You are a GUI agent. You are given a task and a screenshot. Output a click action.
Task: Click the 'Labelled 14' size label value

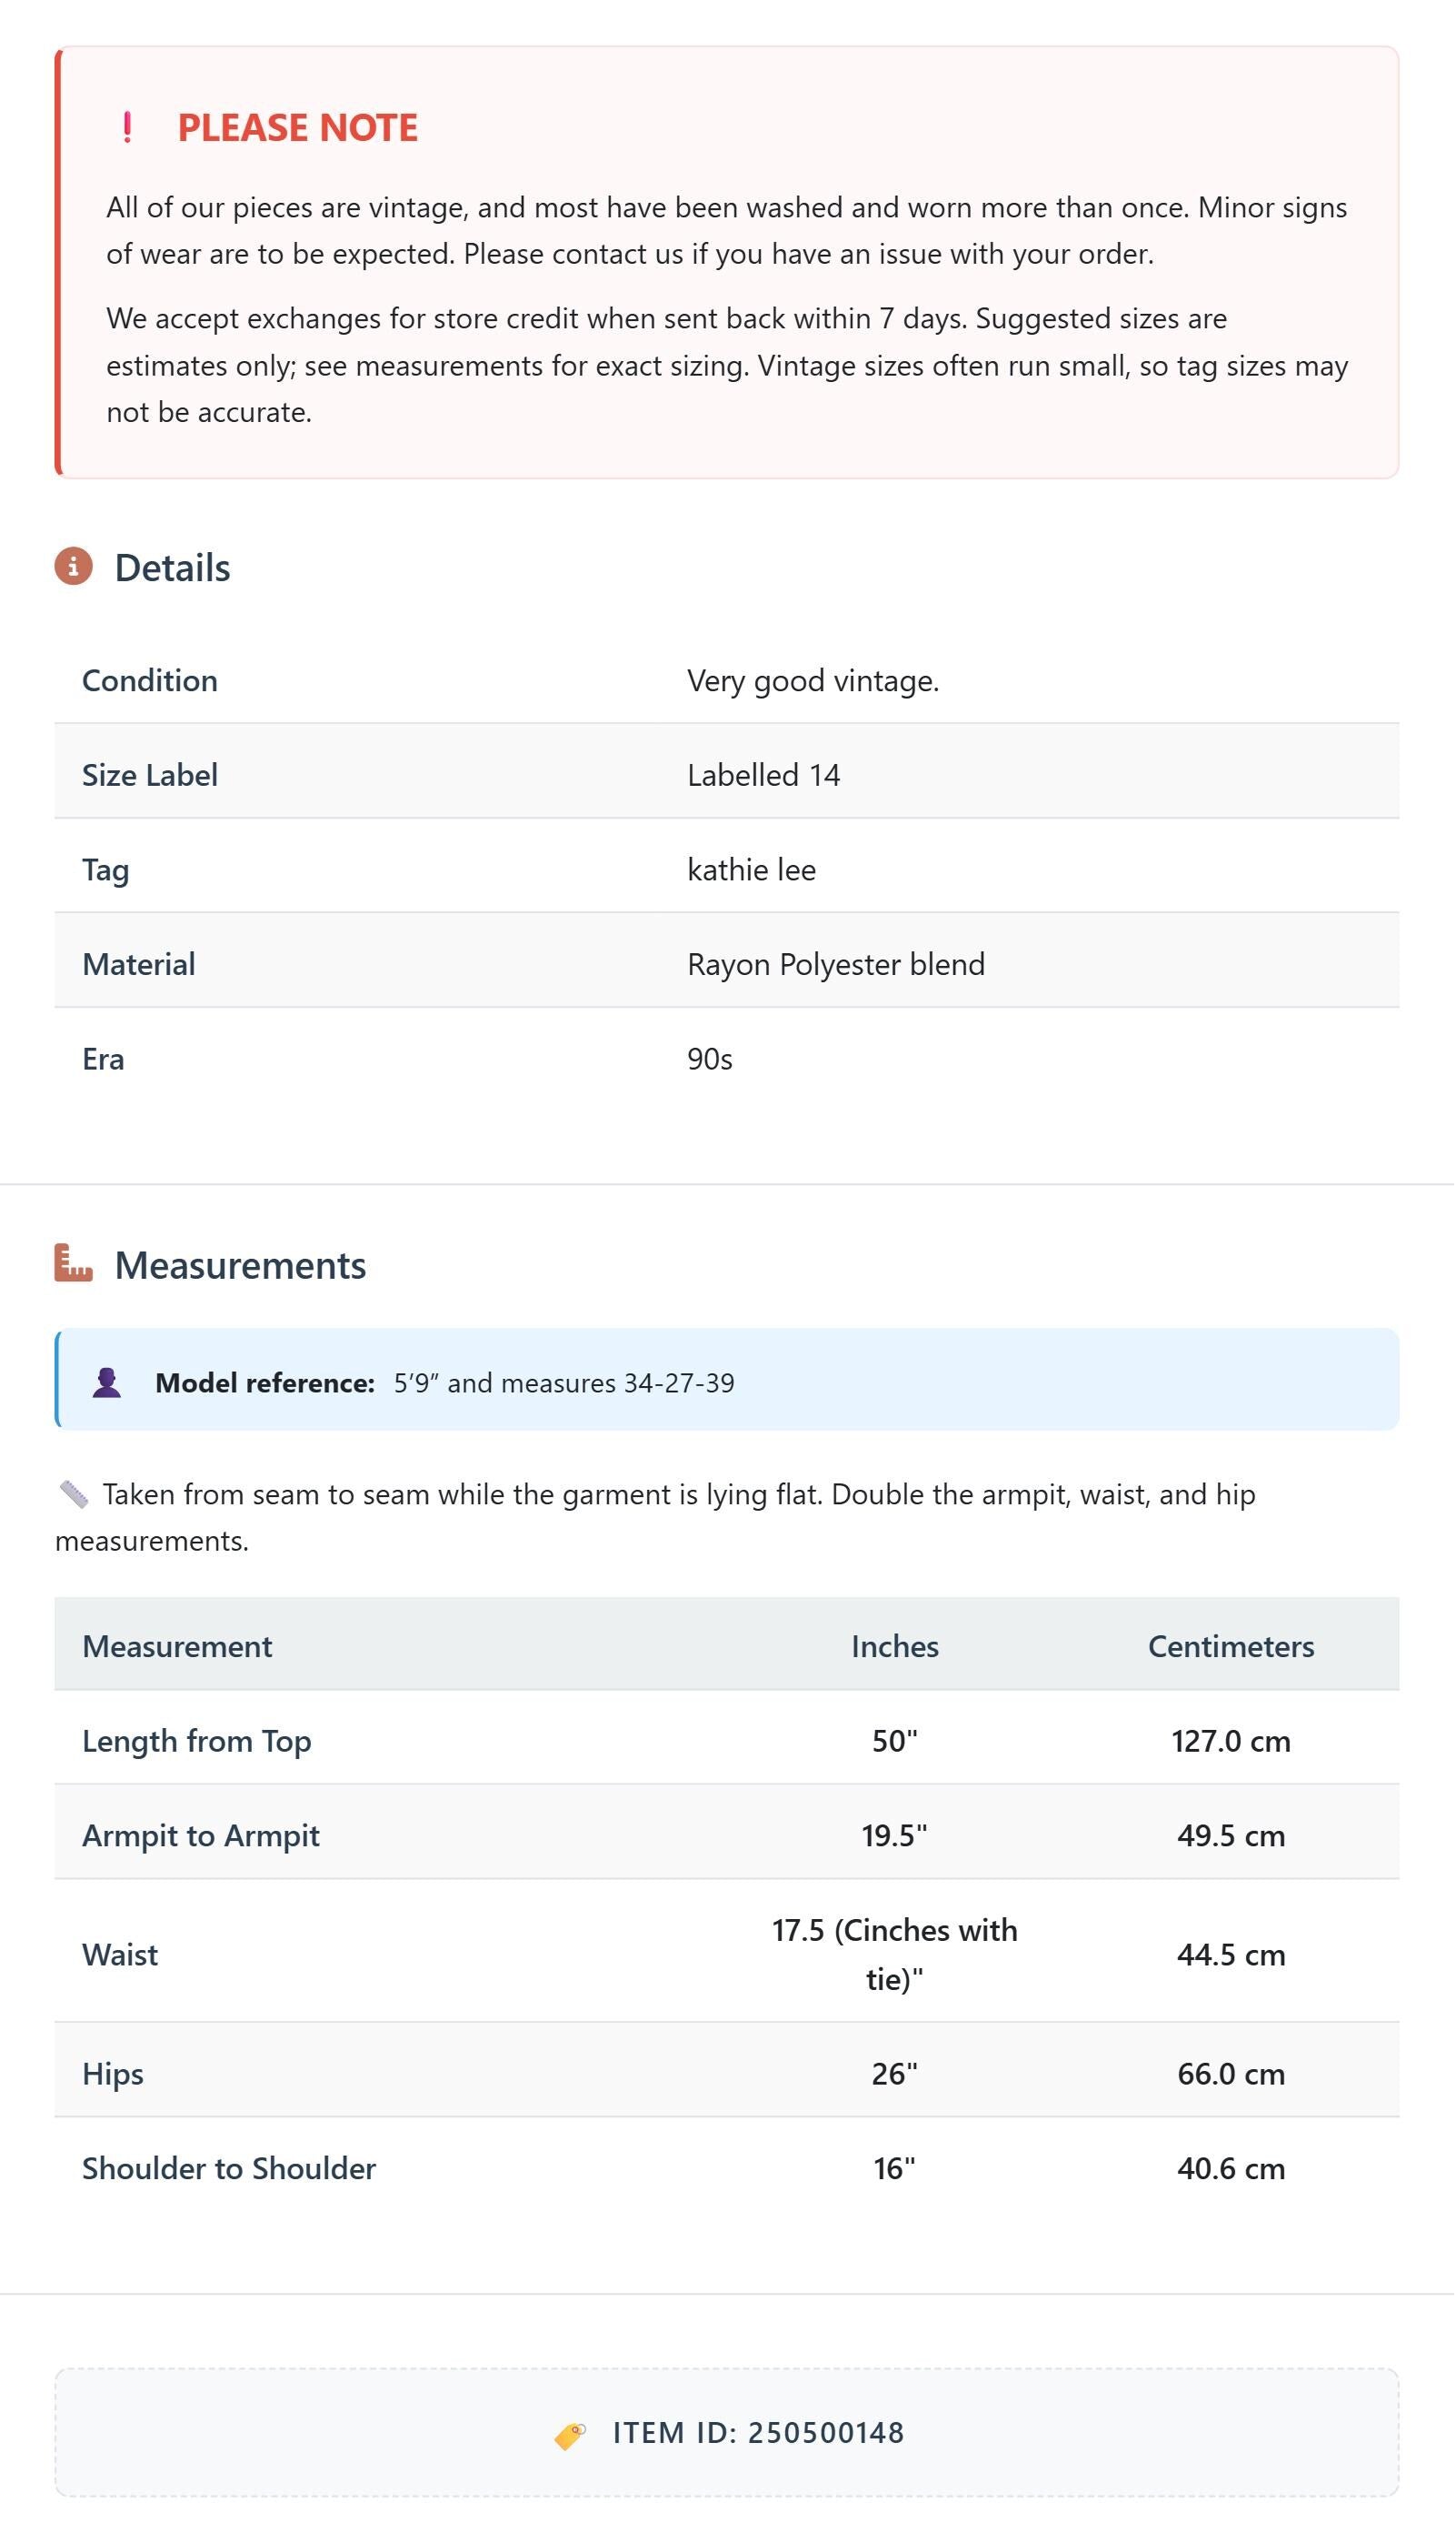click(763, 775)
